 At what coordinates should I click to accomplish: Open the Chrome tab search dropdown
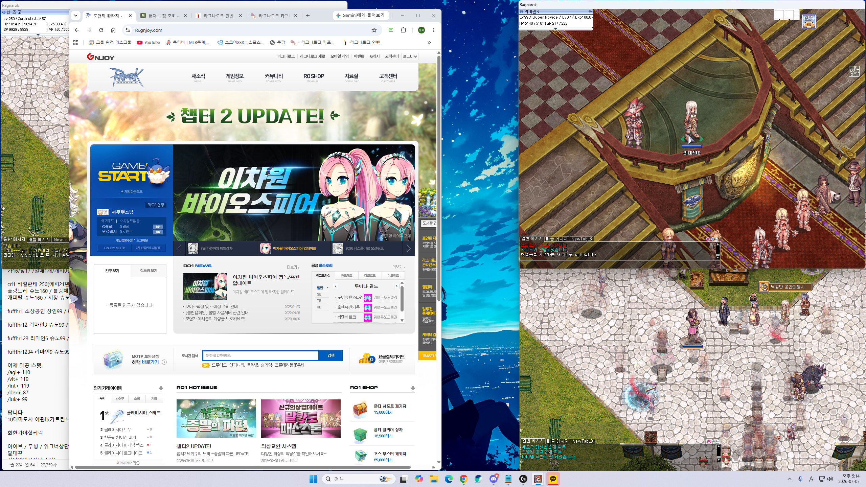click(76, 16)
